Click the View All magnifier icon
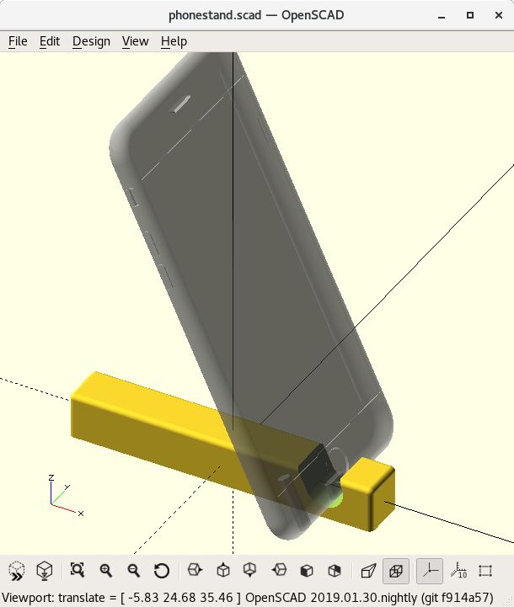The width and height of the screenshot is (514, 607). 78,571
